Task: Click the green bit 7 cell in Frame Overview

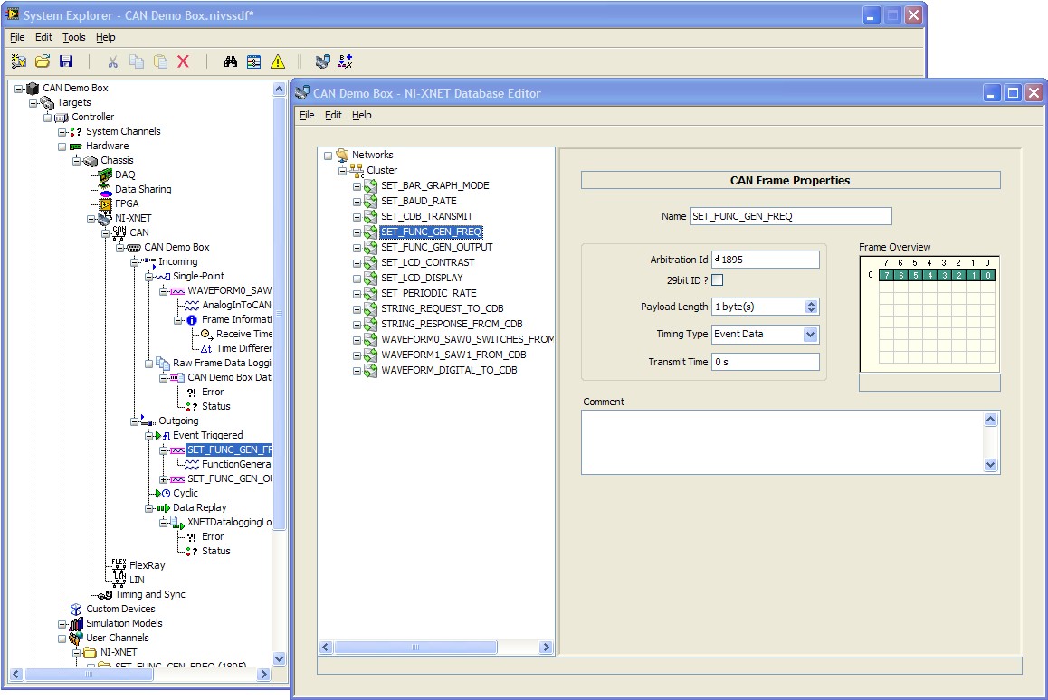Action: [x=886, y=275]
